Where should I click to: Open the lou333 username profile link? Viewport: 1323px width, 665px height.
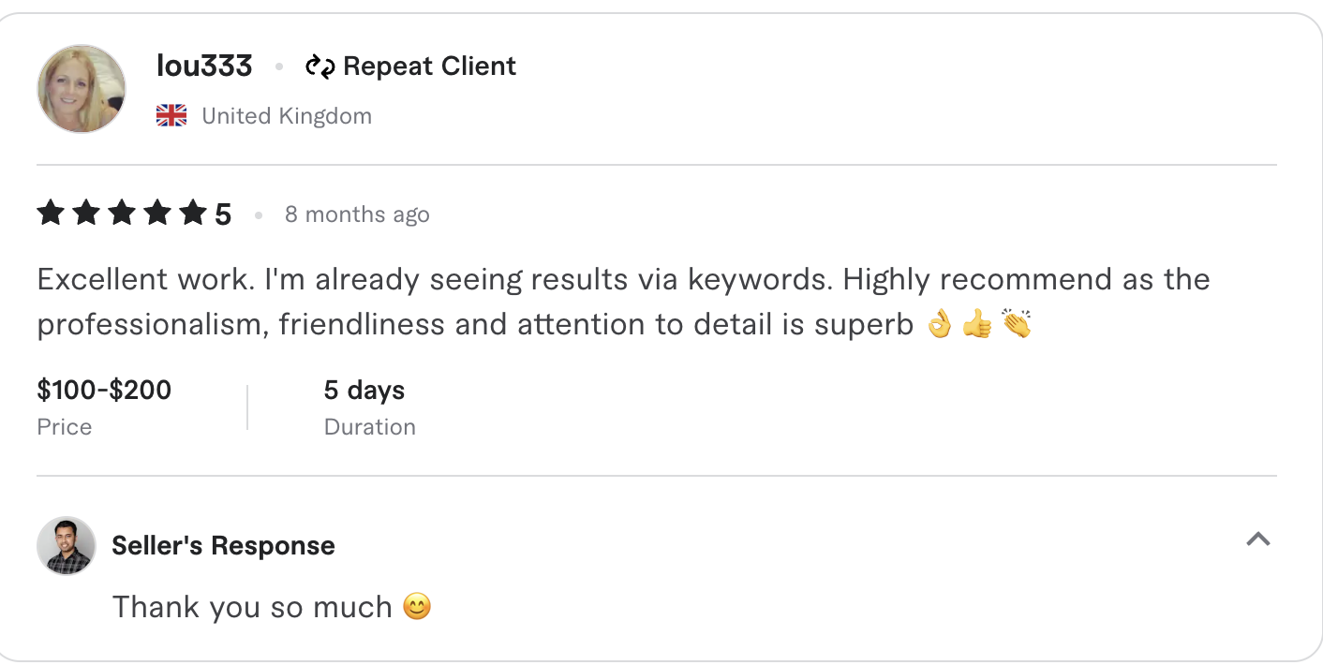click(x=204, y=66)
